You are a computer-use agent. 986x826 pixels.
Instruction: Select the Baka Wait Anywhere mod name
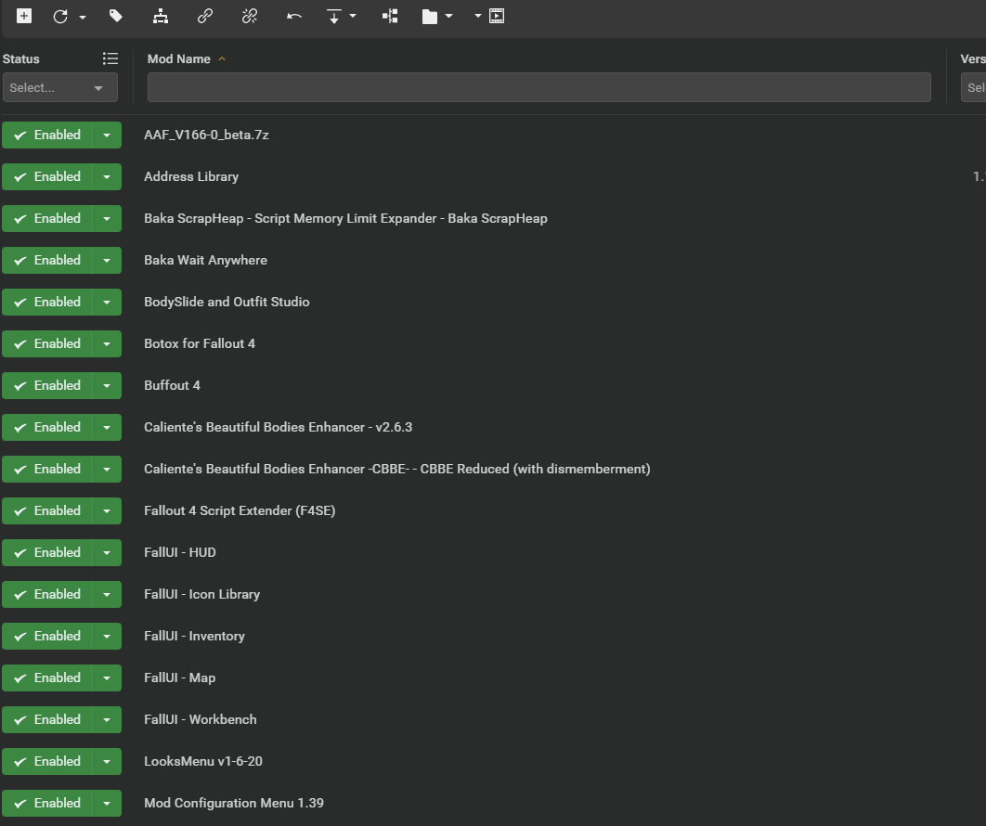coord(205,260)
